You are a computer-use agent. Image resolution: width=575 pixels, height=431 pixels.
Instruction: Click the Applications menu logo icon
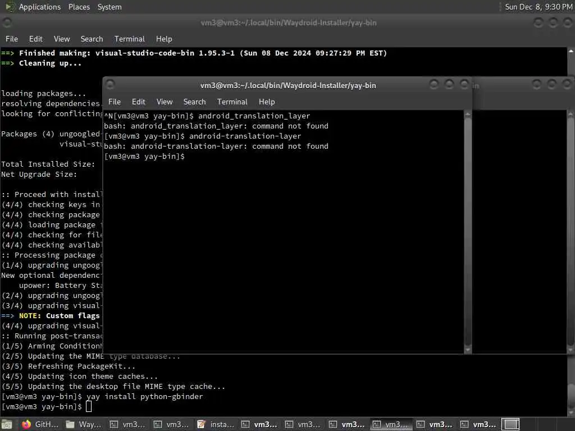(x=9, y=7)
